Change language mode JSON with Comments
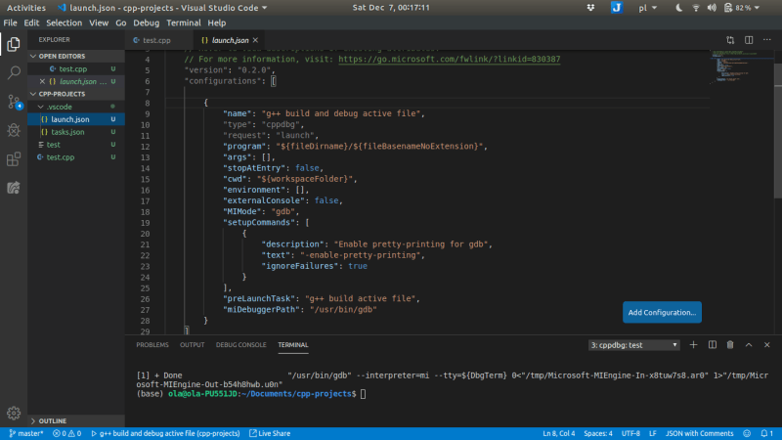 pyautogui.click(x=699, y=433)
